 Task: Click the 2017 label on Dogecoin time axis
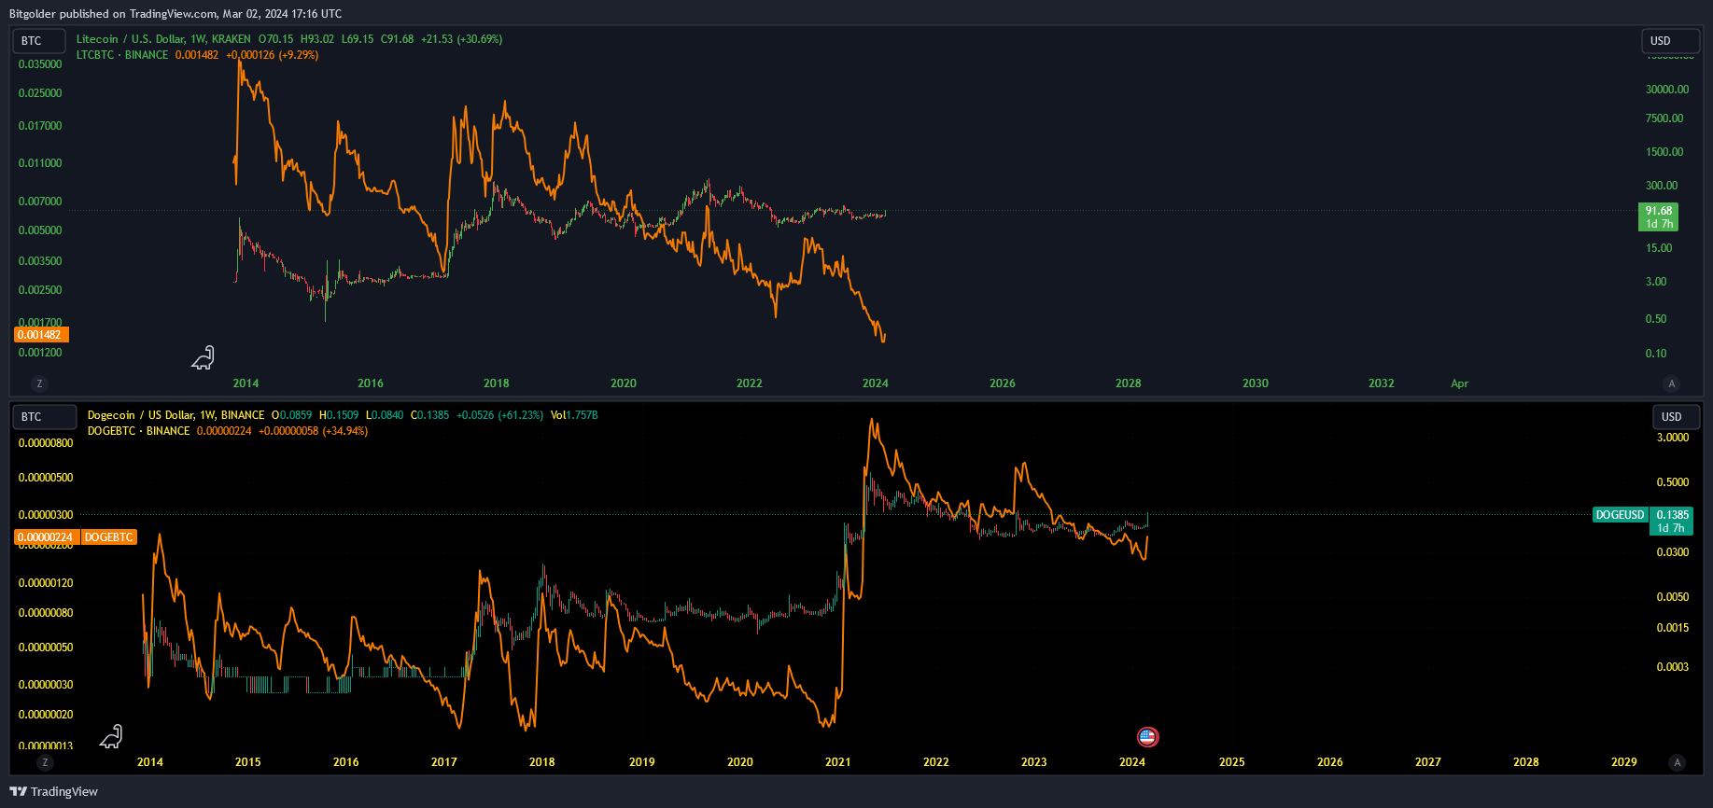(x=444, y=762)
